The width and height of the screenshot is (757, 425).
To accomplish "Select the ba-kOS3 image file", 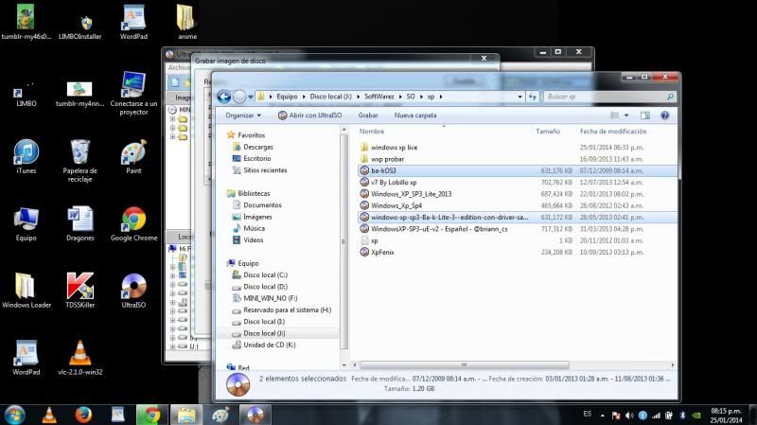I will pyautogui.click(x=383, y=170).
